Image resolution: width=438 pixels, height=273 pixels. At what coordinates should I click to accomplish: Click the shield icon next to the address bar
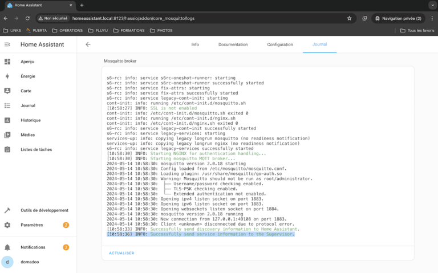point(364,18)
